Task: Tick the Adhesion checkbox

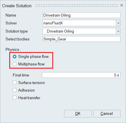Action: tap(14, 90)
